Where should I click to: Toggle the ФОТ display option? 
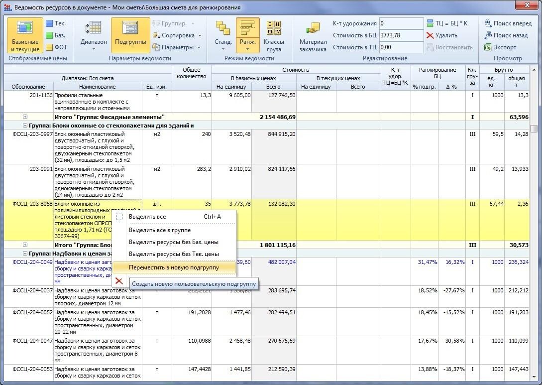coord(57,47)
